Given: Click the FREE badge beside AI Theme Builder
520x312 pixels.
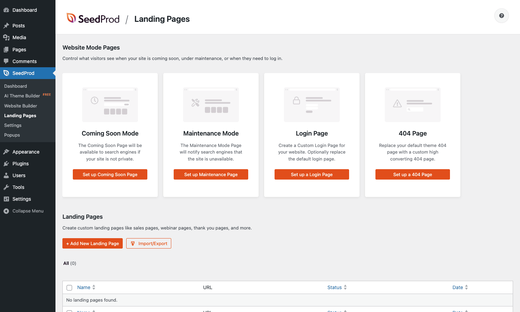Looking at the screenshot, I should click(47, 95).
